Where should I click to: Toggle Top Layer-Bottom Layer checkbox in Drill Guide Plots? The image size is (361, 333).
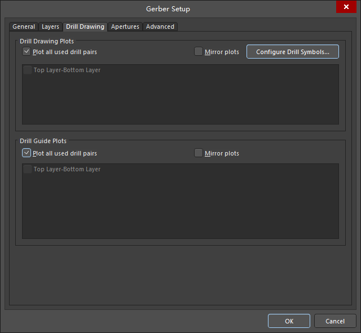pyautogui.click(x=28, y=169)
